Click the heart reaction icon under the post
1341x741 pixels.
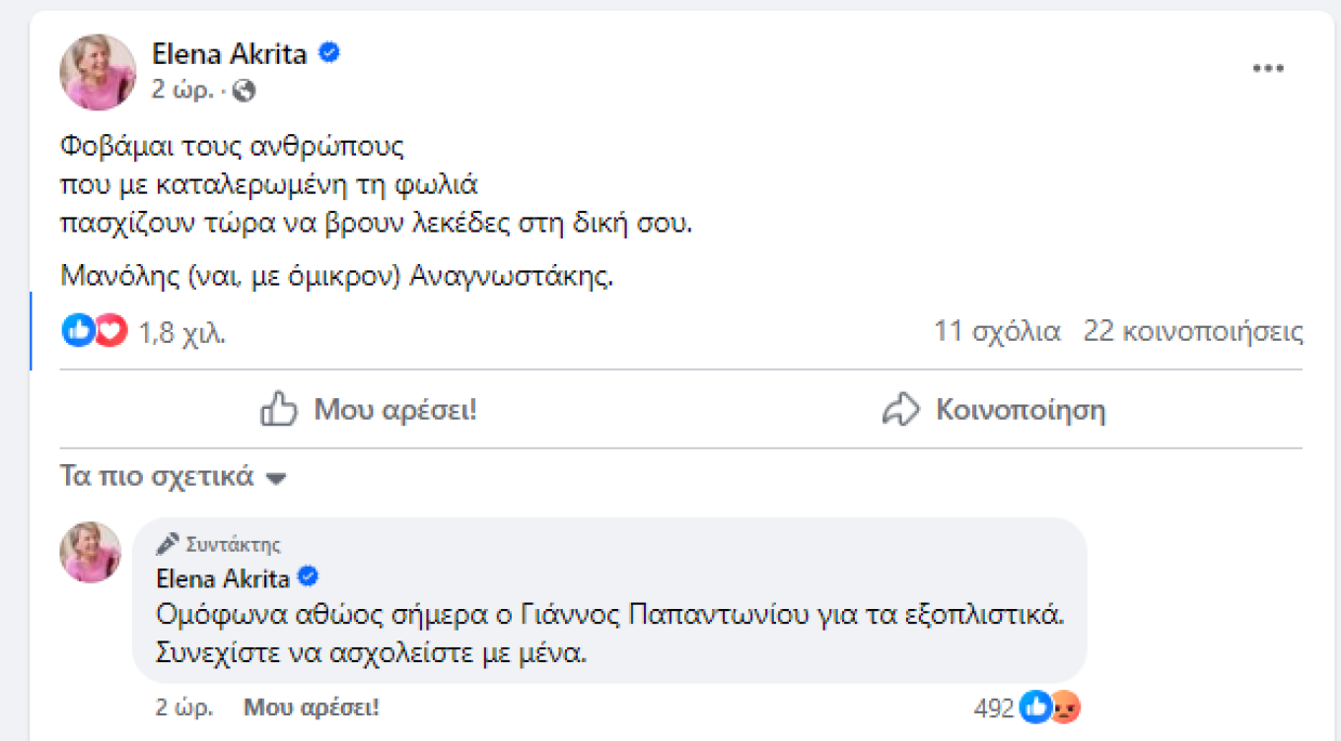pos(111,331)
